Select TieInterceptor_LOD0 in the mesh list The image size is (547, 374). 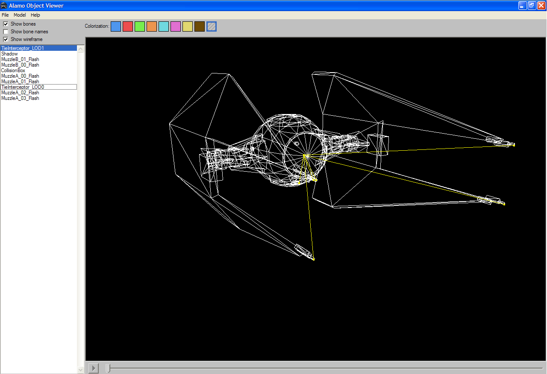click(x=23, y=87)
